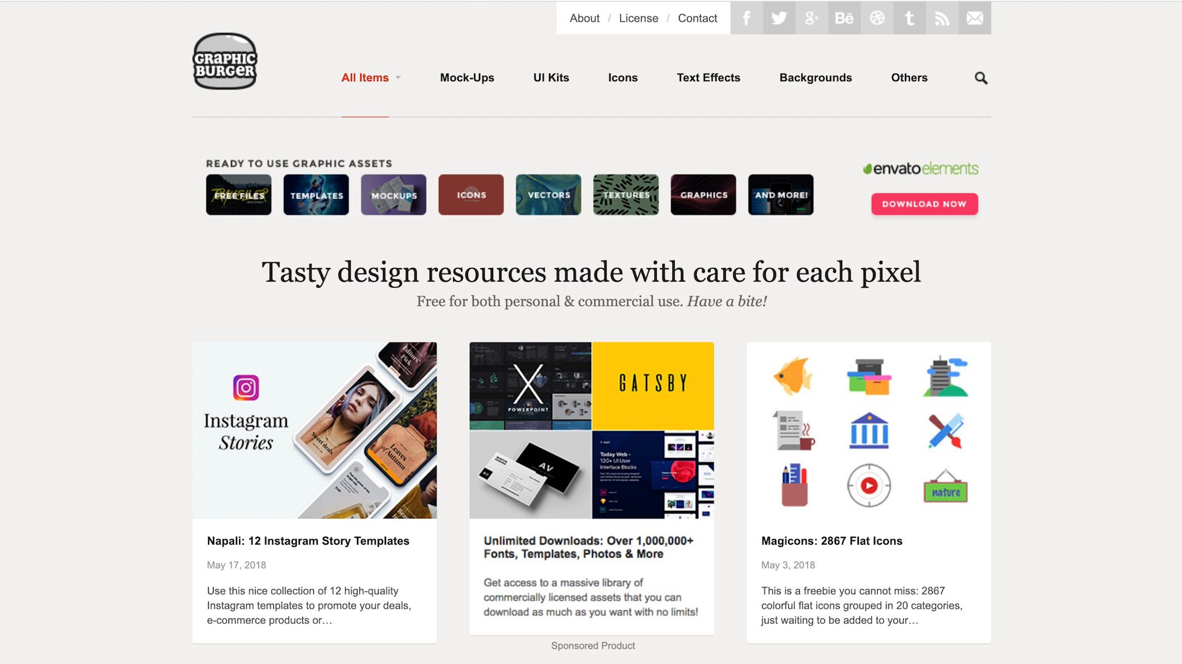Viewport: 1182px width, 664px height.
Task: Click the 'Tasty design resources' headline
Action: tap(591, 272)
